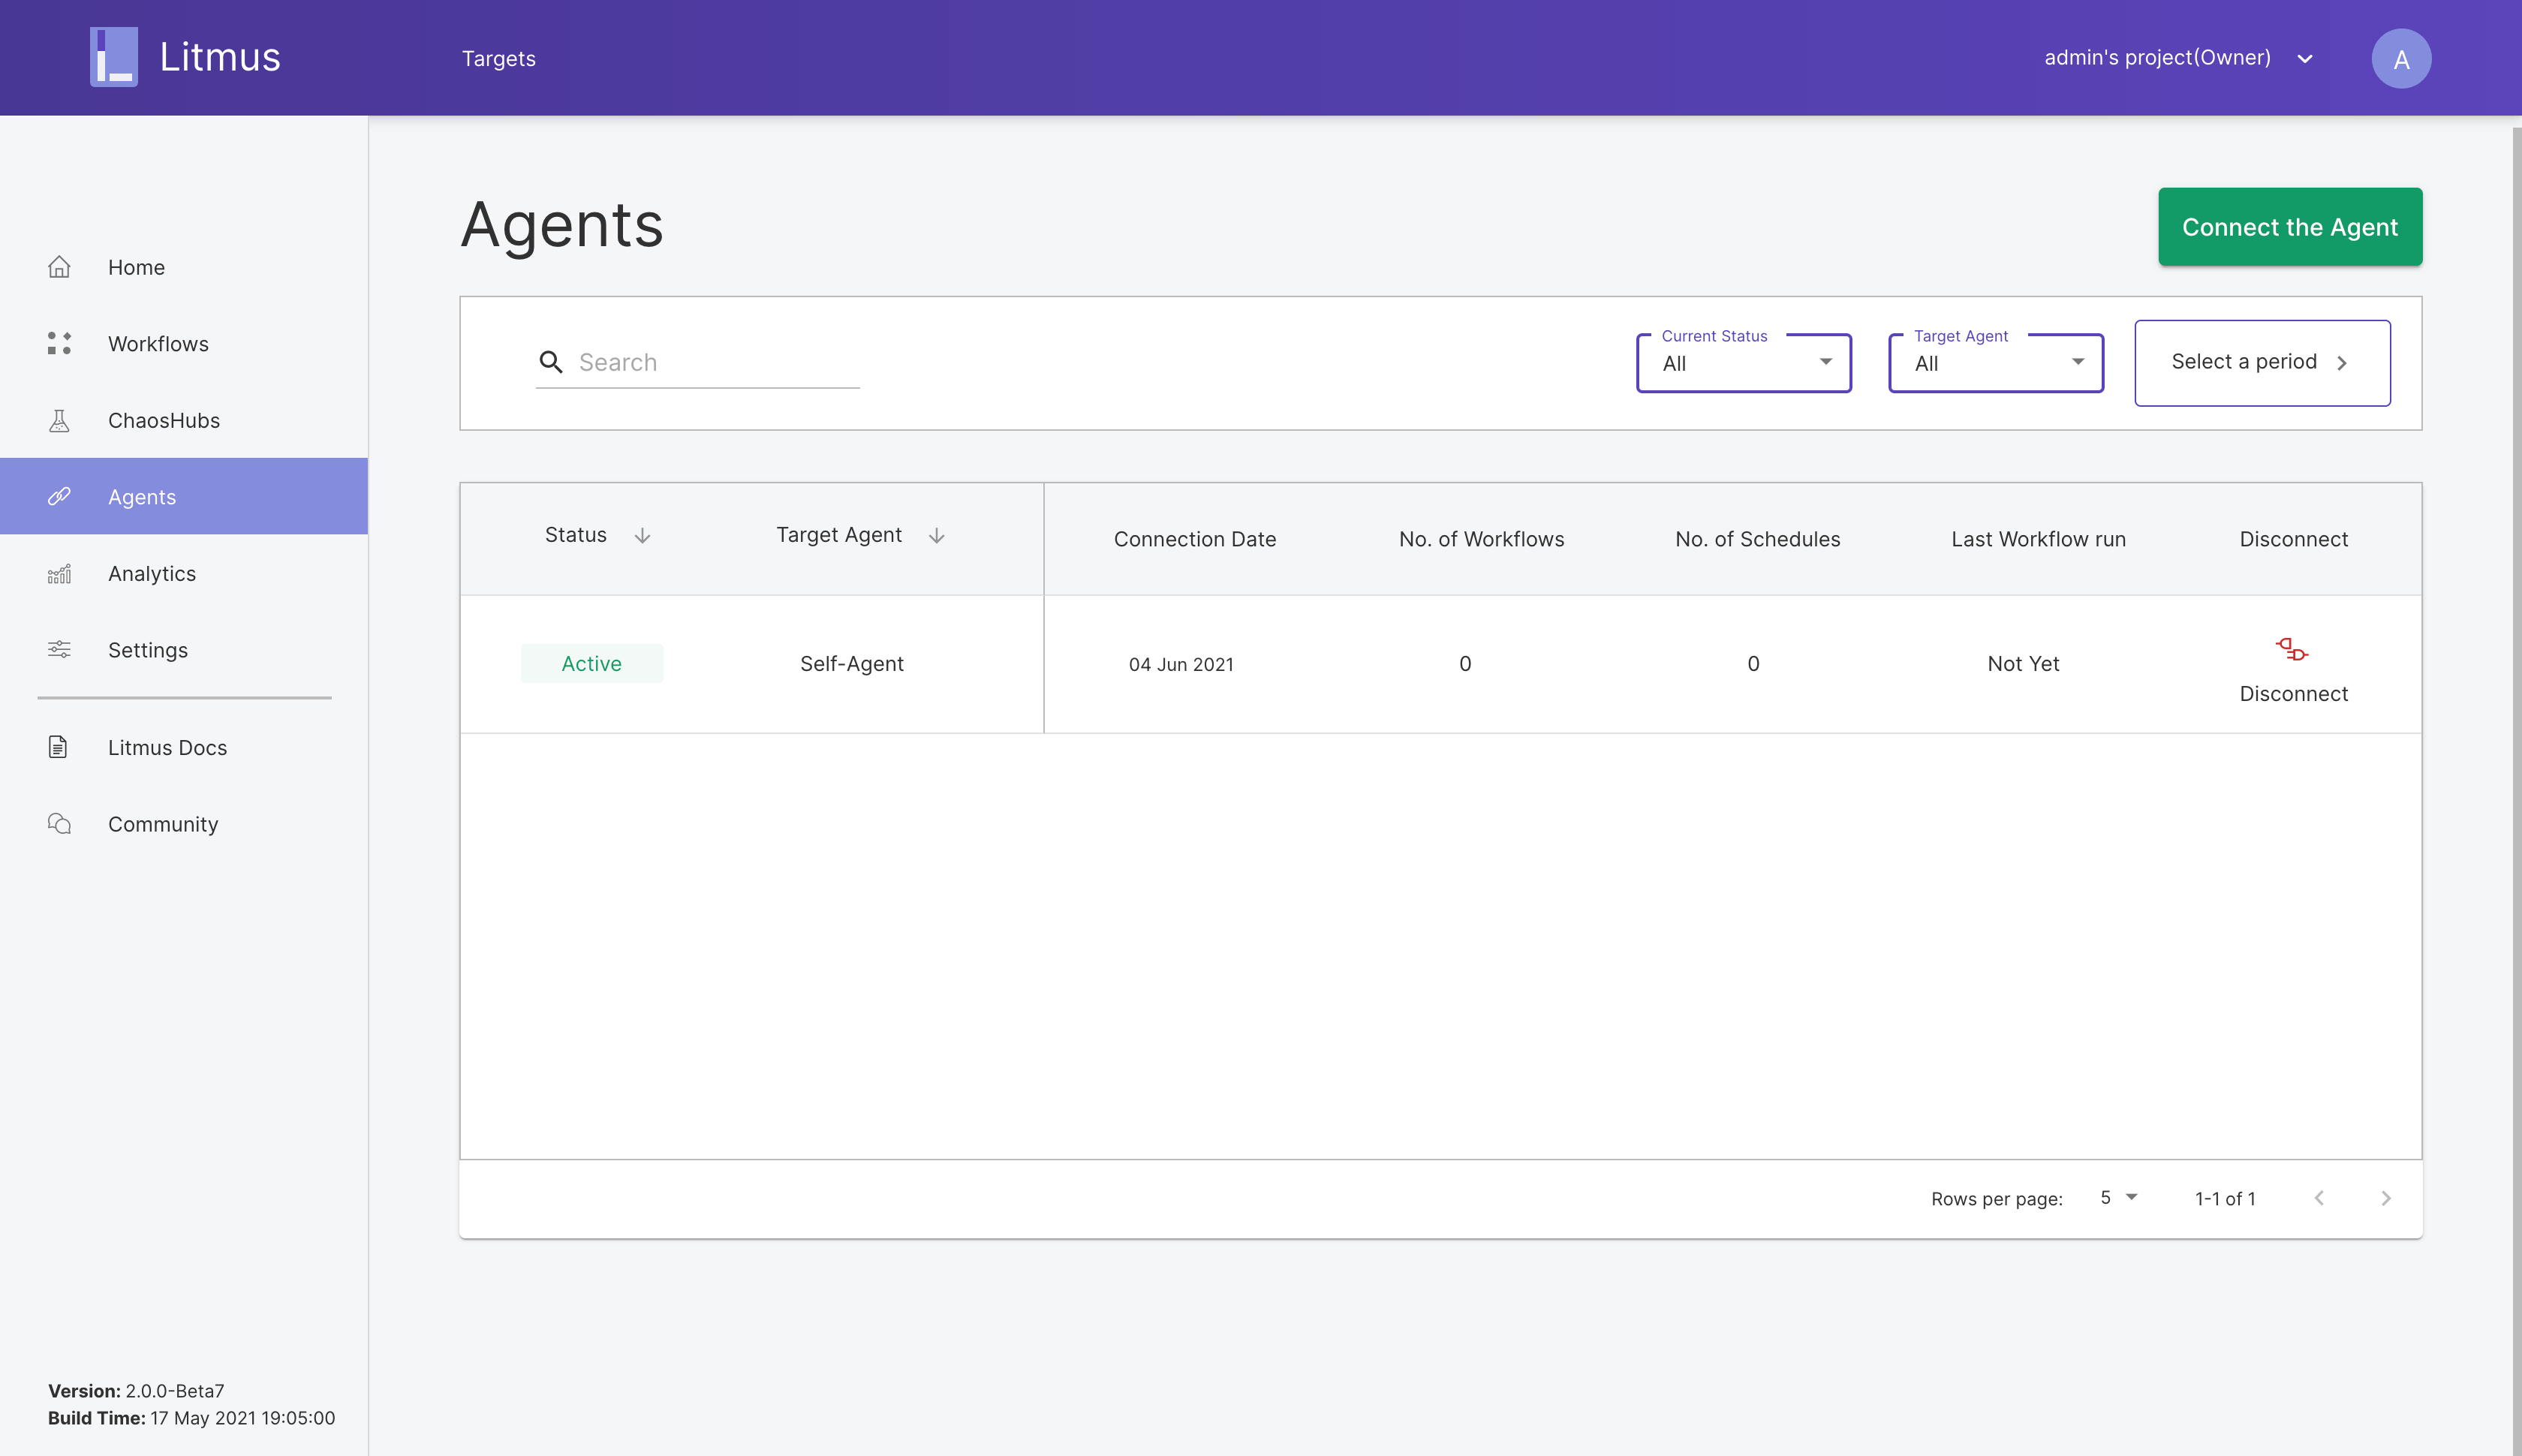Click the Home house icon
Image resolution: width=2522 pixels, height=1456 pixels.
[59, 267]
